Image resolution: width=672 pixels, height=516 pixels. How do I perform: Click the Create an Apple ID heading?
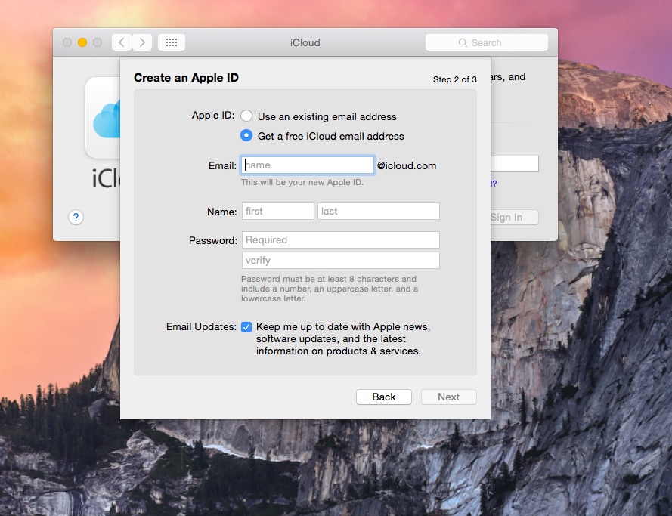[186, 78]
